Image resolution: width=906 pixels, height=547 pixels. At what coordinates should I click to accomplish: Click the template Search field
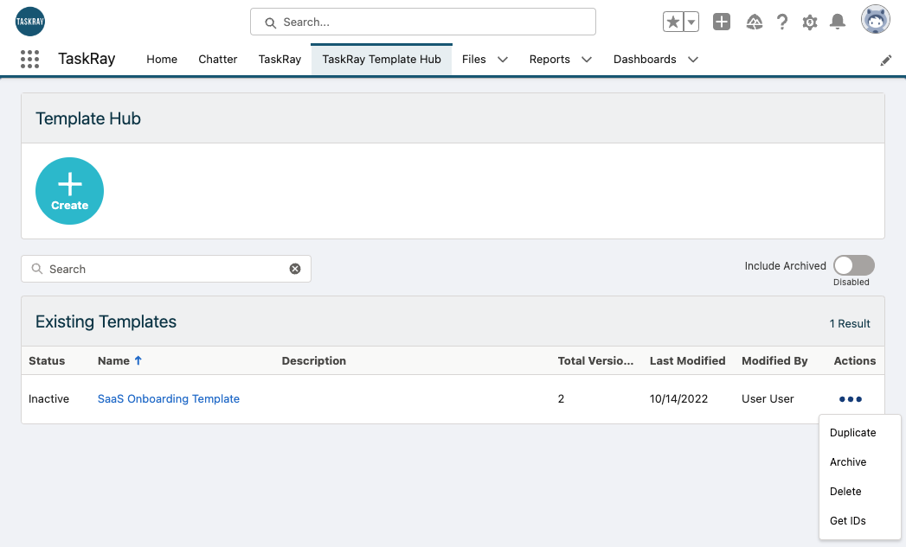coord(166,269)
